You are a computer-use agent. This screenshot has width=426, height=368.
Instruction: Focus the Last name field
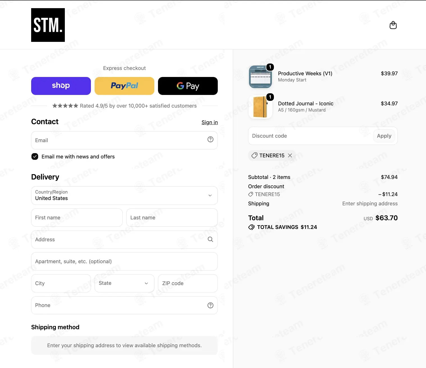(x=172, y=217)
